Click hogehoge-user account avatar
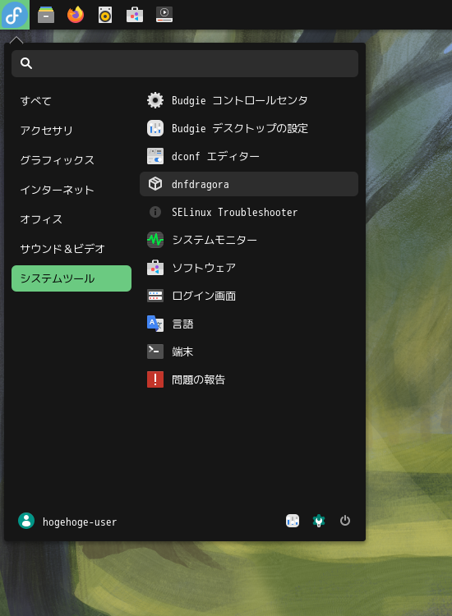This screenshot has height=616, width=452. tap(26, 521)
